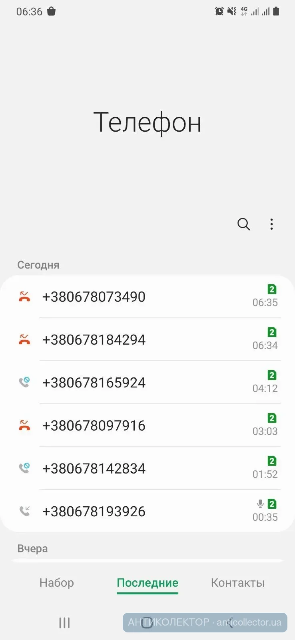This screenshot has height=640, width=295.
Task: Tap the recording microphone icon at 00:35
Action: click(x=260, y=504)
